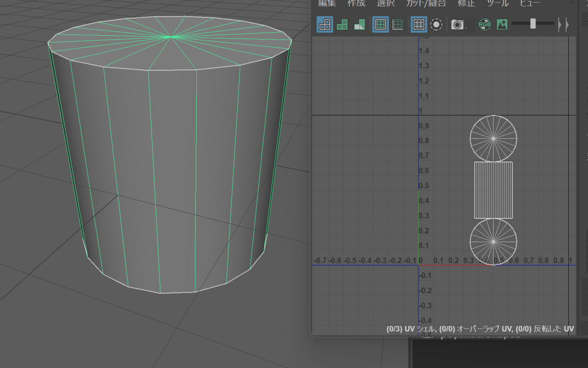Screen dimensions: 588x368
Task: Click the green four-square grid icon
Action: (x=398, y=24)
